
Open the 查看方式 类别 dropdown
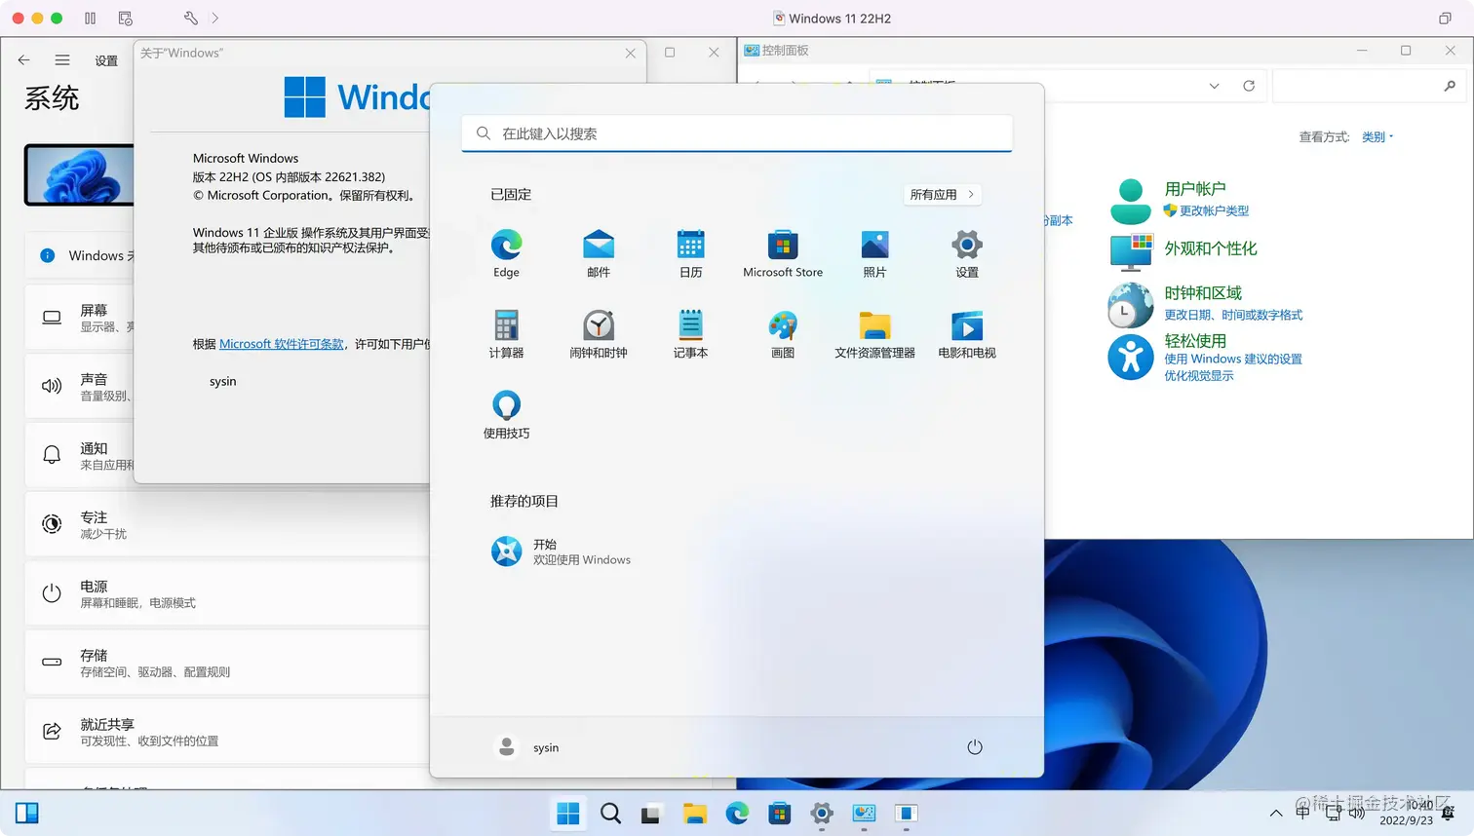[1375, 136]
